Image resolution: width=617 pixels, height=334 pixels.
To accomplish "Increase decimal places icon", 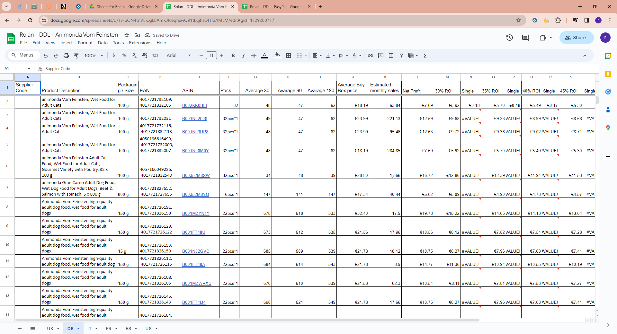I will tap(145, 55).
